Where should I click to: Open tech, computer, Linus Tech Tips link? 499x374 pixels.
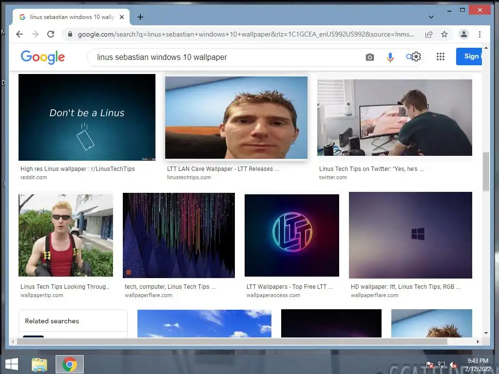[x=170, y=286]
